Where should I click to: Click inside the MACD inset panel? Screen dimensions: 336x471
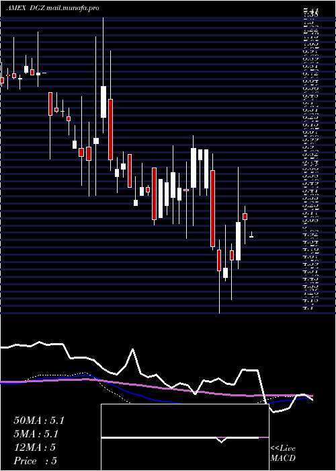point(185,437)
